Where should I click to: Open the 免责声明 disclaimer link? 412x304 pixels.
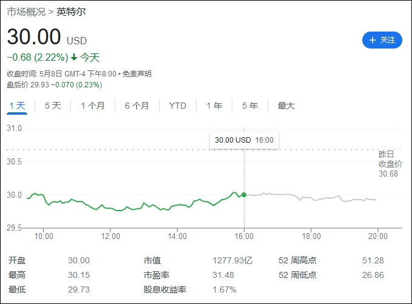coord(137,74)
